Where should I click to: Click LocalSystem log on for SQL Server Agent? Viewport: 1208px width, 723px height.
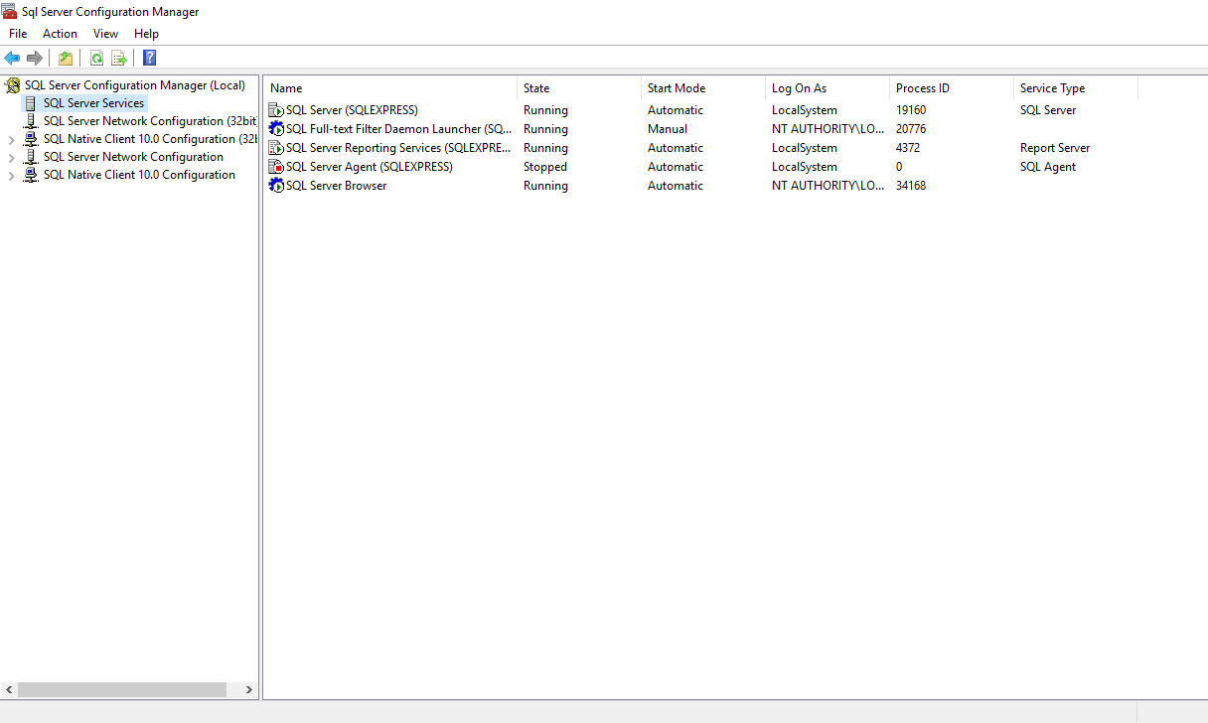point(805,167)
